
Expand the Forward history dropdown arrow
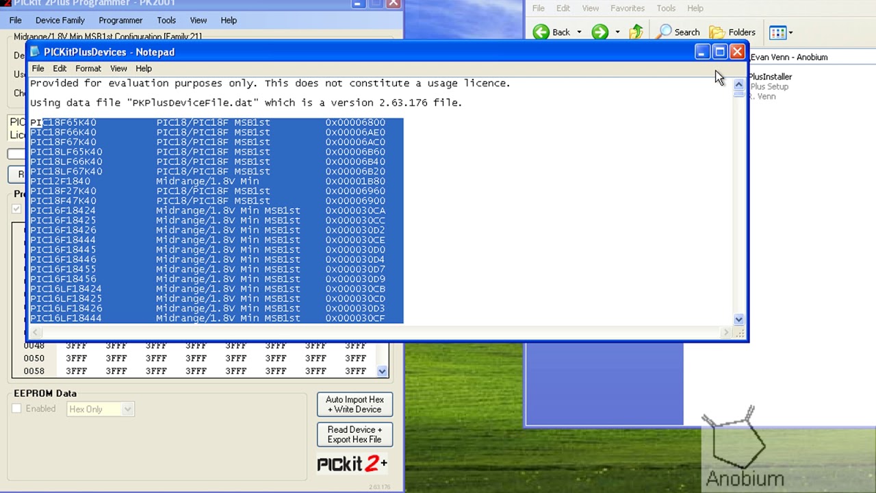617,32
